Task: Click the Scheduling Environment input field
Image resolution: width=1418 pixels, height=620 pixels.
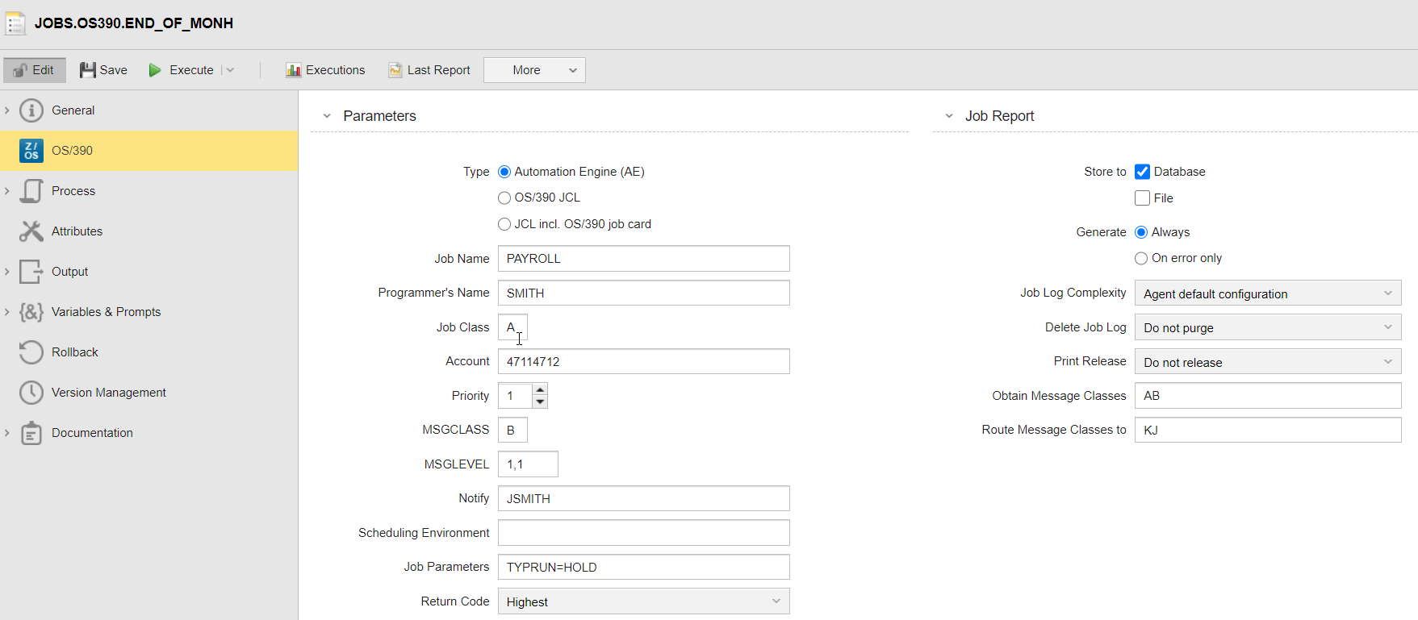Action: (x=643, y=533)
